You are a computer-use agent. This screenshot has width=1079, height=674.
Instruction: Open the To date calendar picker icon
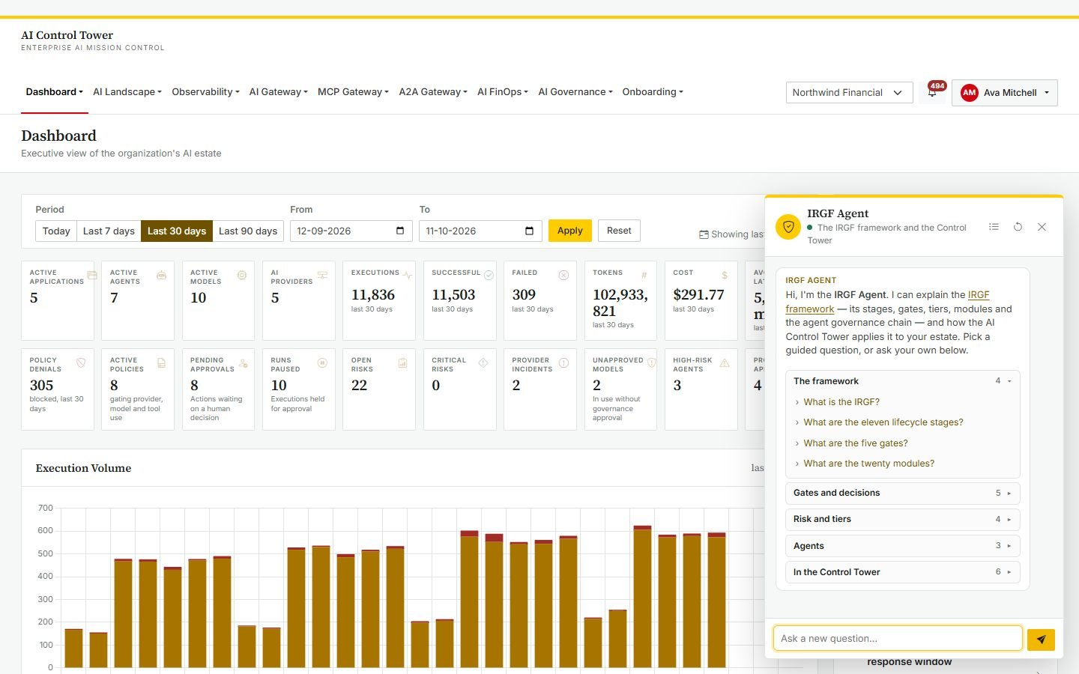pos(529,231)
